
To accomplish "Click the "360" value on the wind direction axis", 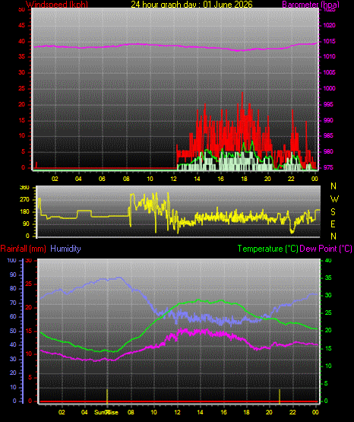I will click(x=24, y=188).
